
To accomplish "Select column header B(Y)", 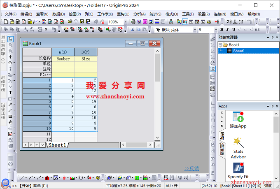I will pos(86,52).
